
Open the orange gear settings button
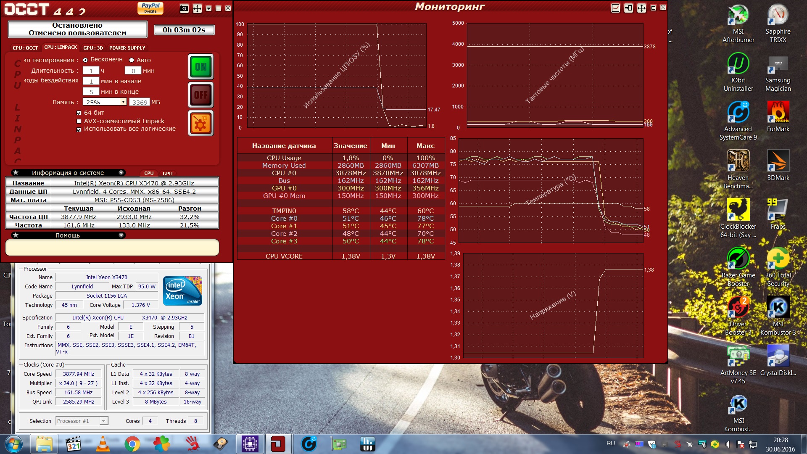[200, 124]
